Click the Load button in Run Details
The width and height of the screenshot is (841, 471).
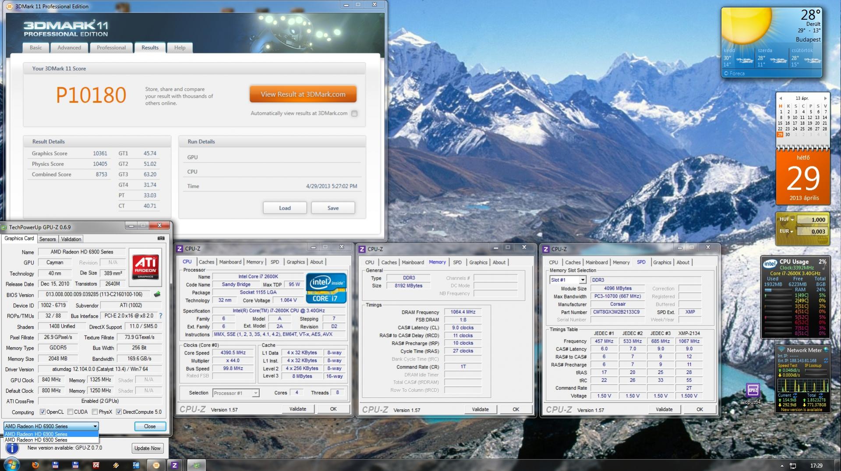[x=285, y=208]
